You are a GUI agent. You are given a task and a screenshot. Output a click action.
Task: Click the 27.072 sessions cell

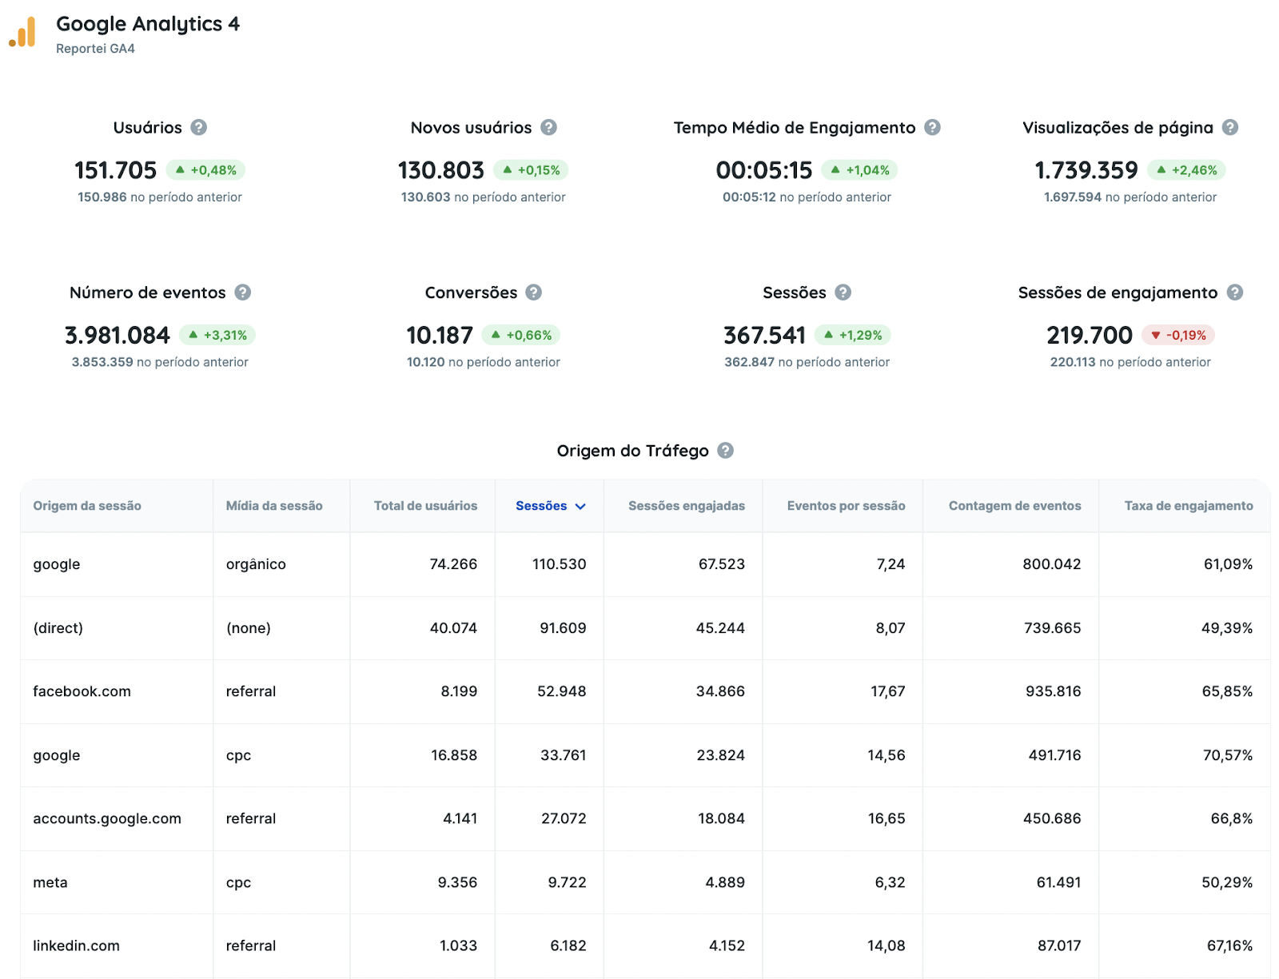coord(564,818)
